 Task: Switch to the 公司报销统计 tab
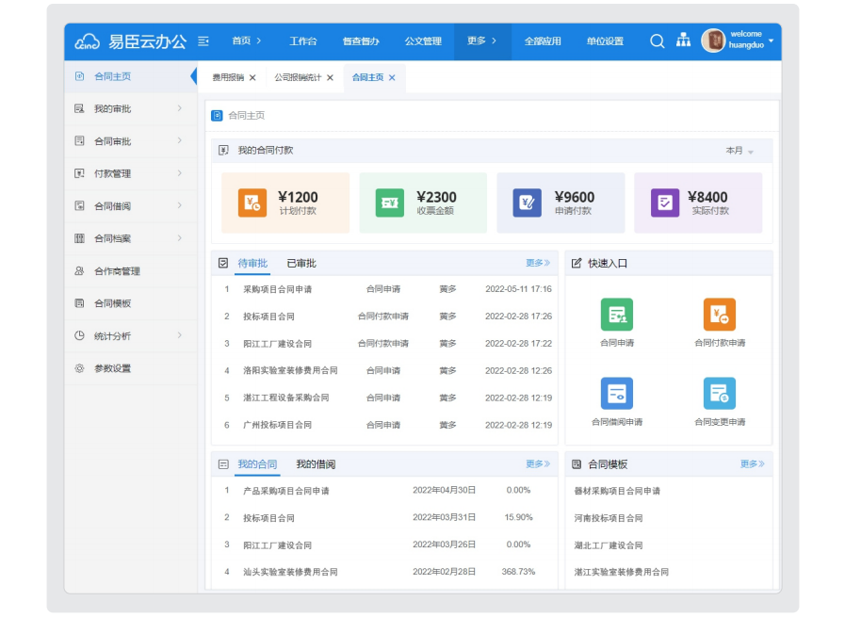coord(298,77)
